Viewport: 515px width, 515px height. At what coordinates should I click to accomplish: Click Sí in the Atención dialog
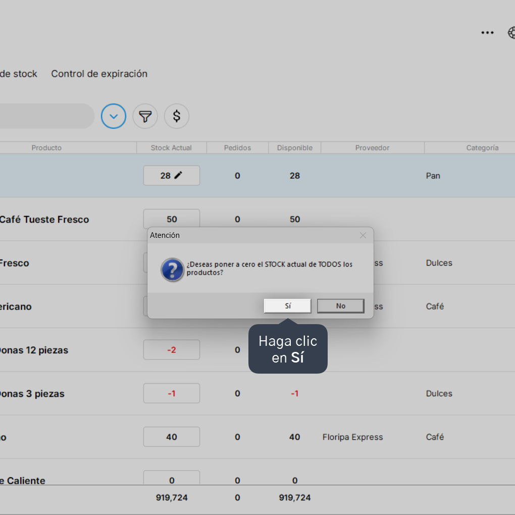(x=287, y=306)
